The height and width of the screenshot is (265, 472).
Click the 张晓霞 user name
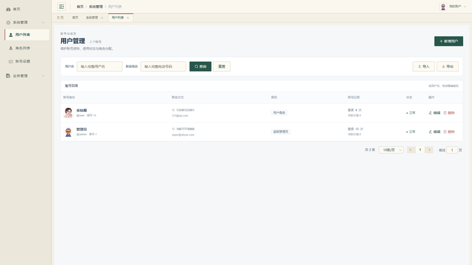tap(81, 111)
